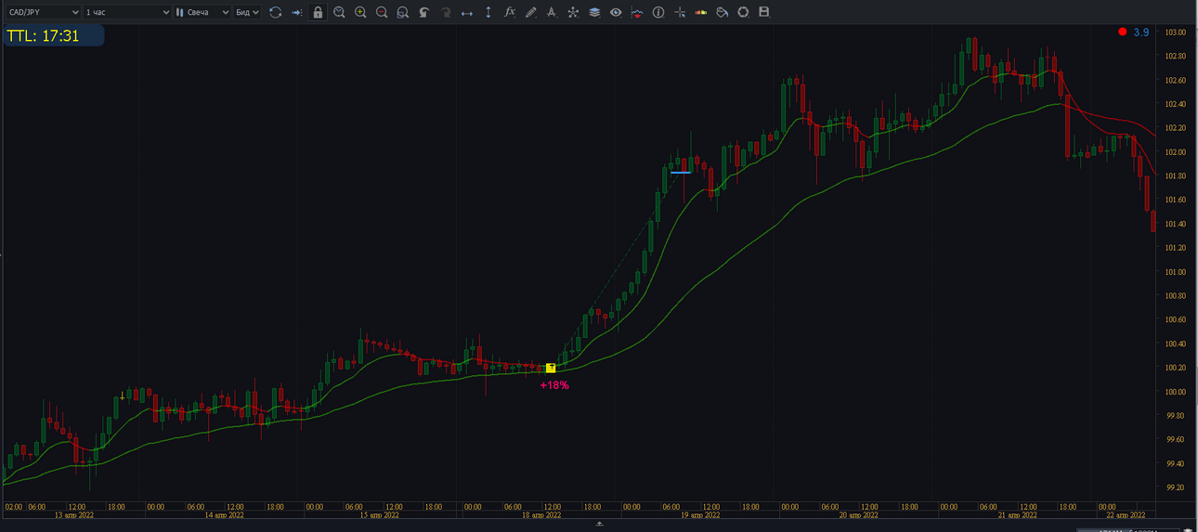Select the pencil drawing tool
This screenshot has height=532, width=1198.
(x=530, y=12)
